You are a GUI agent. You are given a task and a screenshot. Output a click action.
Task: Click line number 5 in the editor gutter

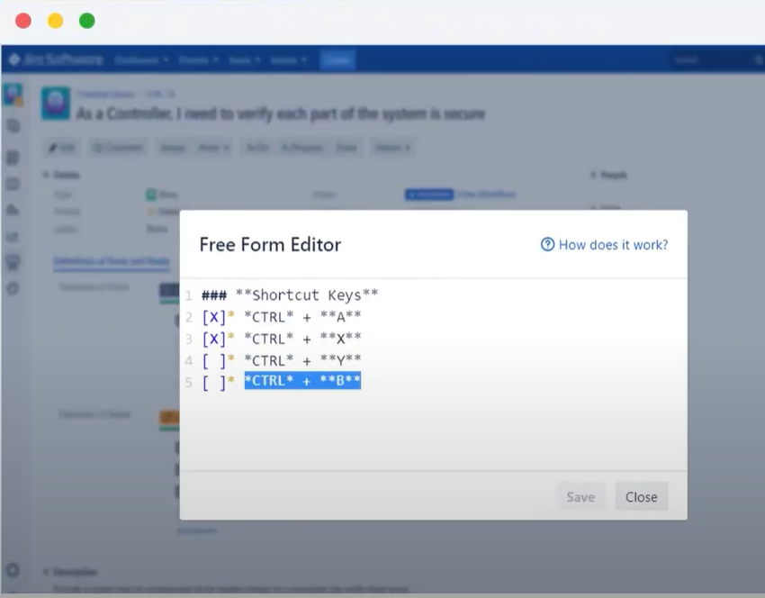[x=189, y=381]
